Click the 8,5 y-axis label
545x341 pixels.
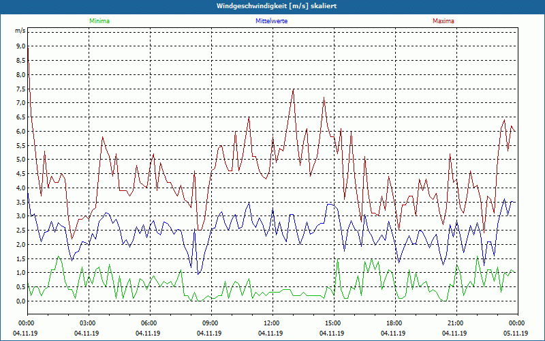point(21,61)
